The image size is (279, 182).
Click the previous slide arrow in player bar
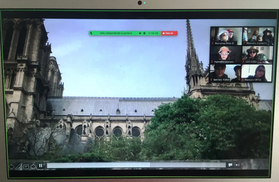pos(11,167)
